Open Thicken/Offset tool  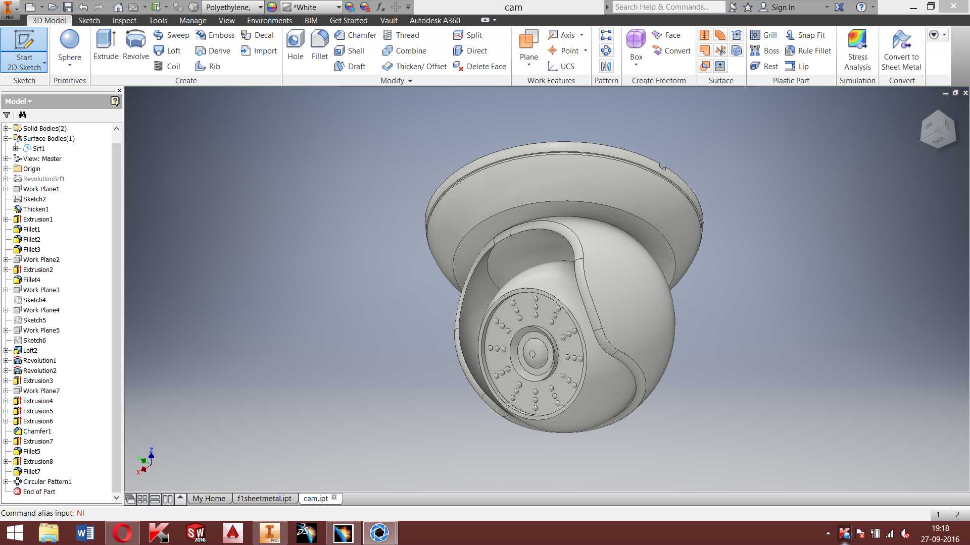pyautogui.click(x=415, y=66)
